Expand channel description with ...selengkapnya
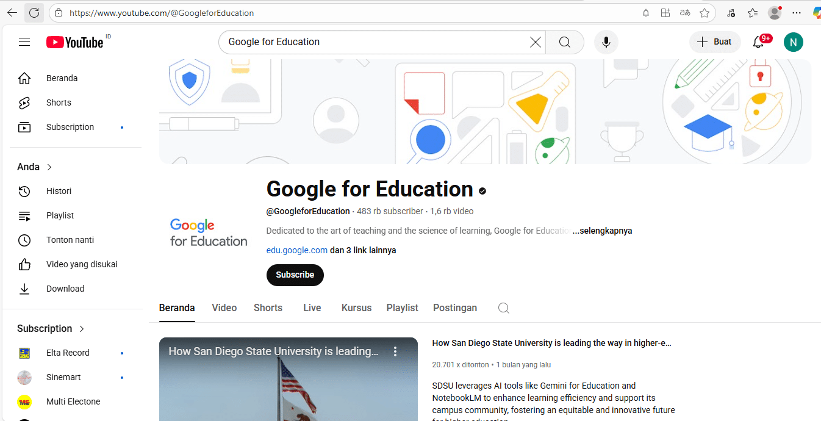821x421 pixels. coord(602,231)
